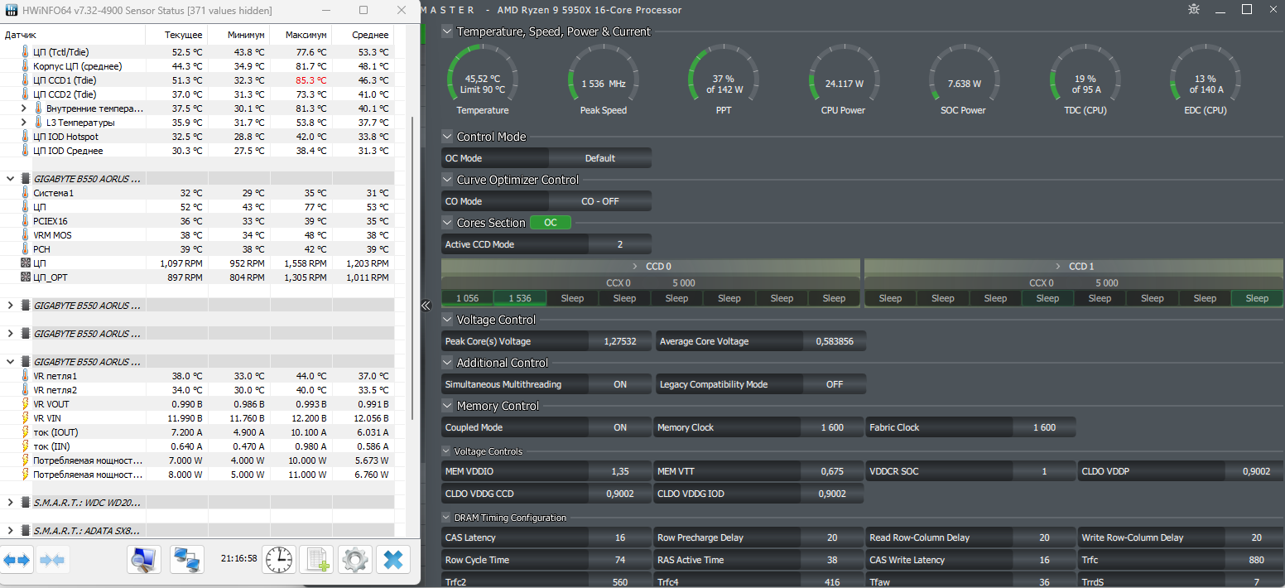Screen dimensions: 1285x588
Task: Click the Текущее column header
Action: pyautogui.click(x=177, y=35)
